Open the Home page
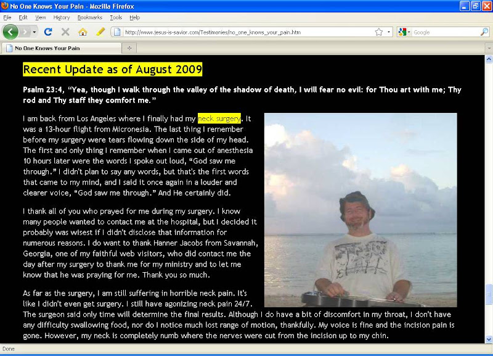Image resolution: width=493 pixels, height=356 pixels. click(x=83, y=32)
